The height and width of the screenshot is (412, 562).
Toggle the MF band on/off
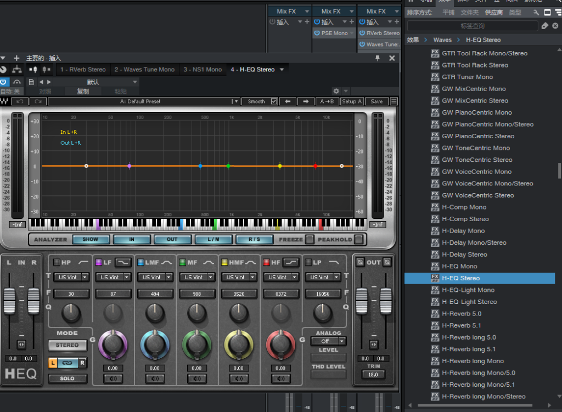[x=182, y=262]
